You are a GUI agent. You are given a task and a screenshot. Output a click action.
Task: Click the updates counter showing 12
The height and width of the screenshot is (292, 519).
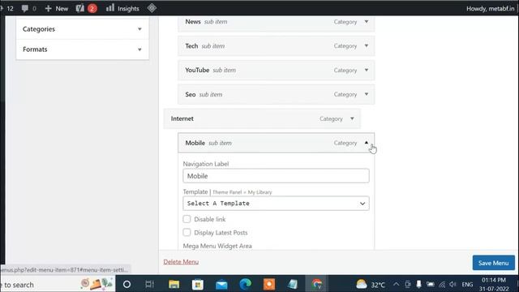click(7, 8)
